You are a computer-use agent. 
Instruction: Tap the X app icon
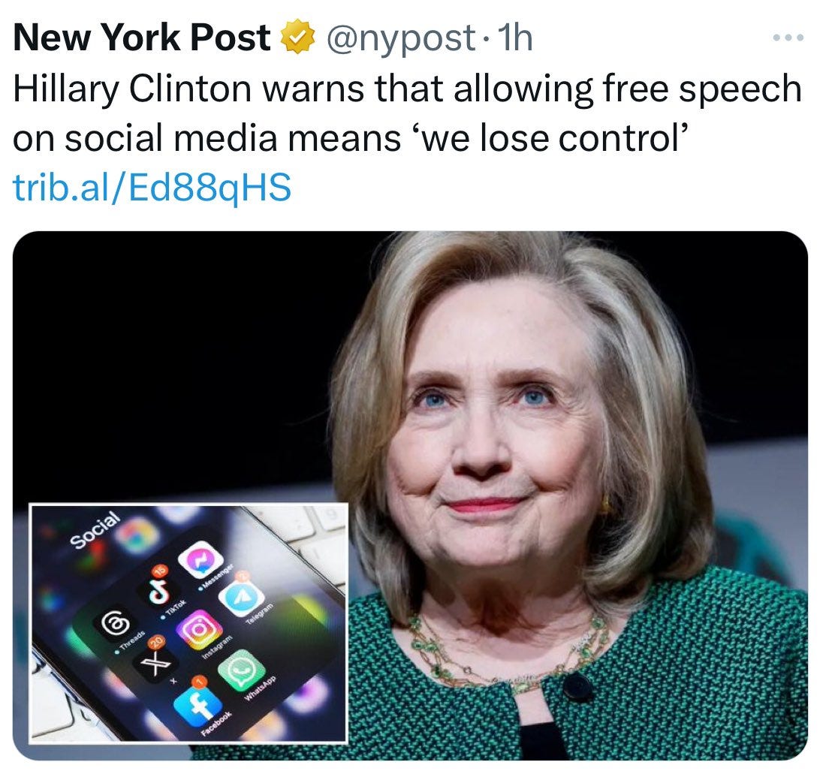pyautogui.click(x=155, y=663)
